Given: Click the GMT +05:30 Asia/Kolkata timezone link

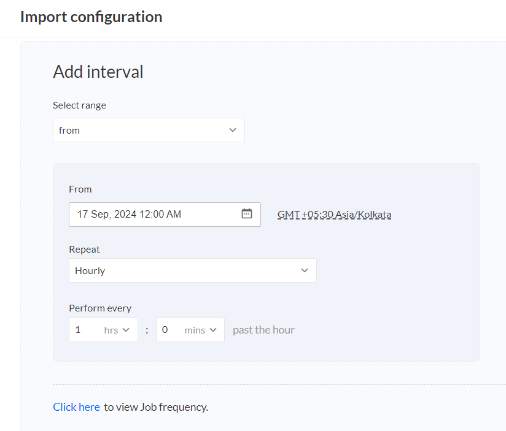Looking at the screenshot, I should (x=334, y=215).
